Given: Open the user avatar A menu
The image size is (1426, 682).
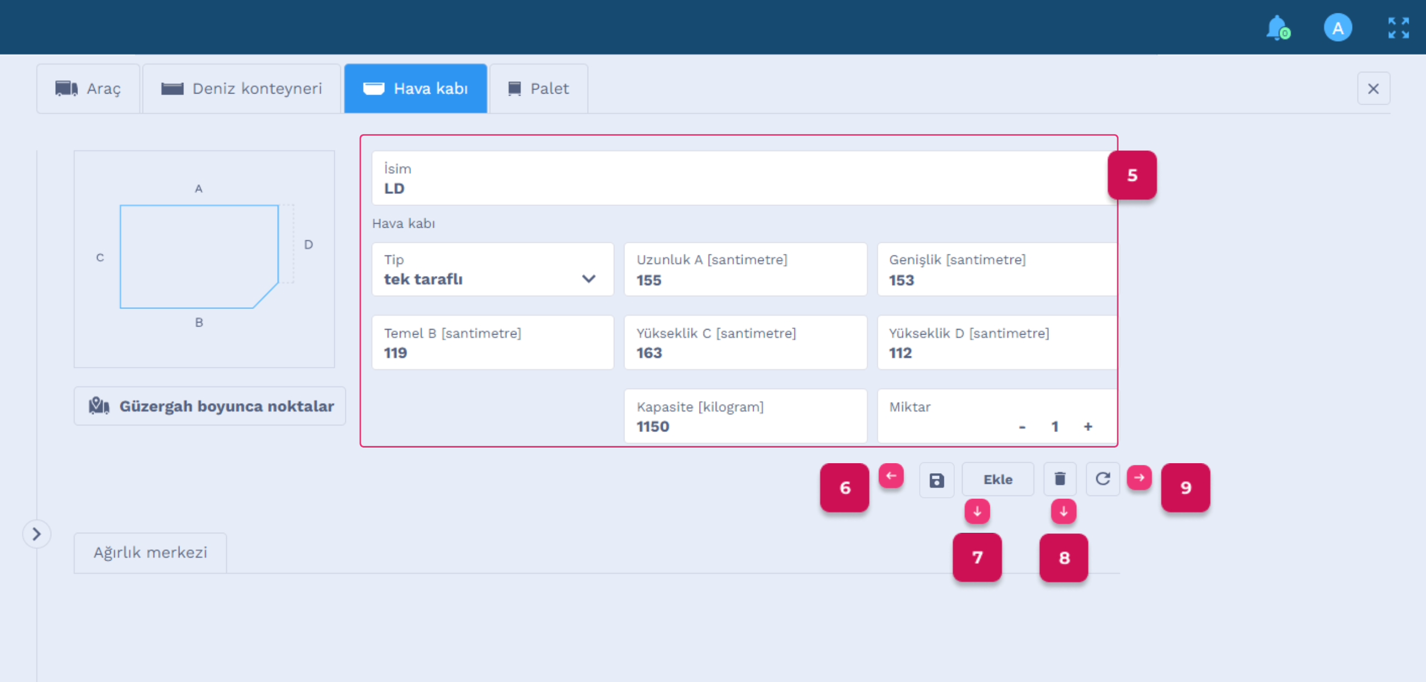Looking at the screenshot, I should point(1337,28).
